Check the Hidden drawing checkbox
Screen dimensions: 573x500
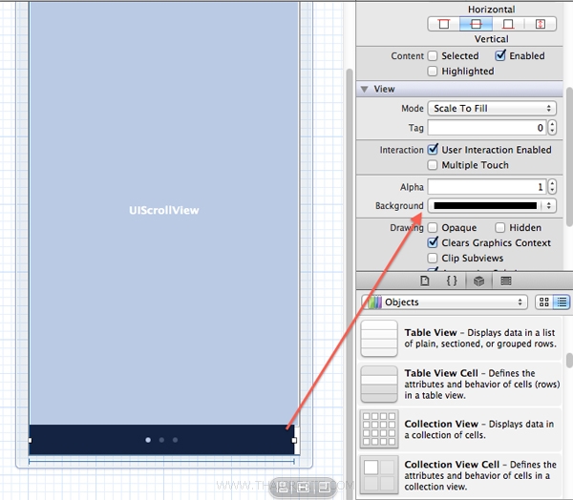[x=499, y=228]
